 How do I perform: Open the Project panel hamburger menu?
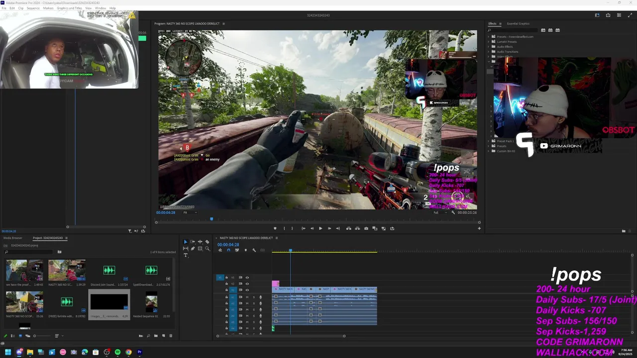(x=66, y=238)
